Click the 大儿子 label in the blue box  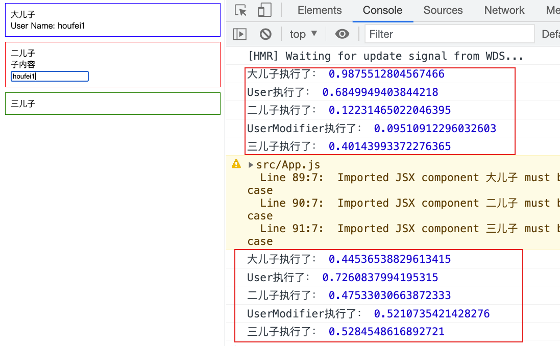point(23,15)
